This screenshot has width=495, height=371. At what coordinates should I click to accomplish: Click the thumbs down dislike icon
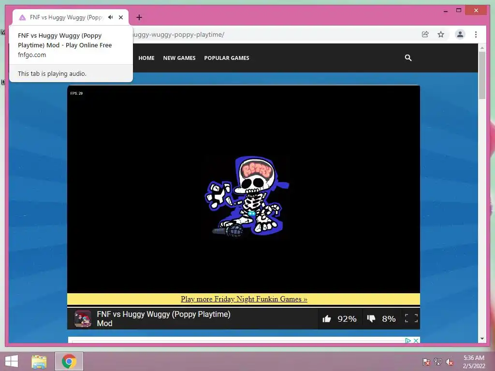(371, 319)
